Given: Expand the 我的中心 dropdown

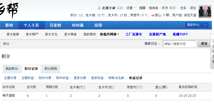Looking at the screenshot, I should 197,25.
